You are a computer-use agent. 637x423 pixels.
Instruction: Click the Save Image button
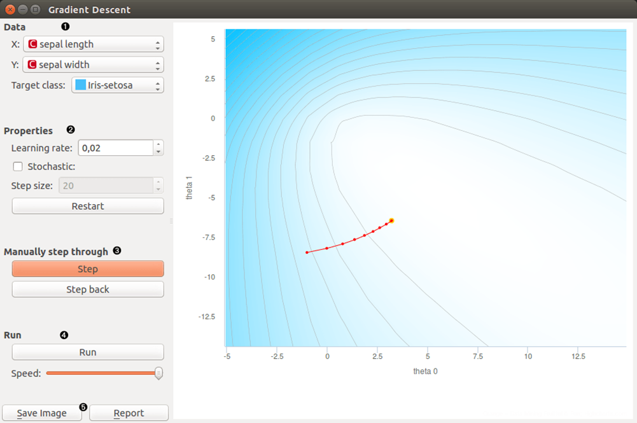[x=42, y=413]
